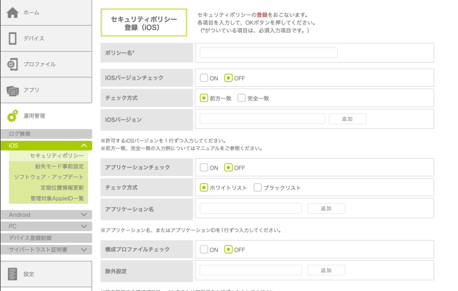The height and width of the screenshot is (291, 458).
Task: Turn on configuration profile check ON
Action: (204, 249)
